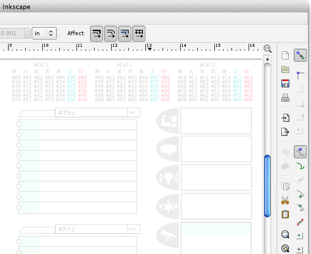The height and width of the screenshot is (254, 311).
Task: Enable snapping with the top snap toggle
Action: point(300,55)
